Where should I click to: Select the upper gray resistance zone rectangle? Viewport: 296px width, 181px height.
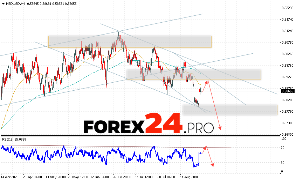(x=130, y=42)
